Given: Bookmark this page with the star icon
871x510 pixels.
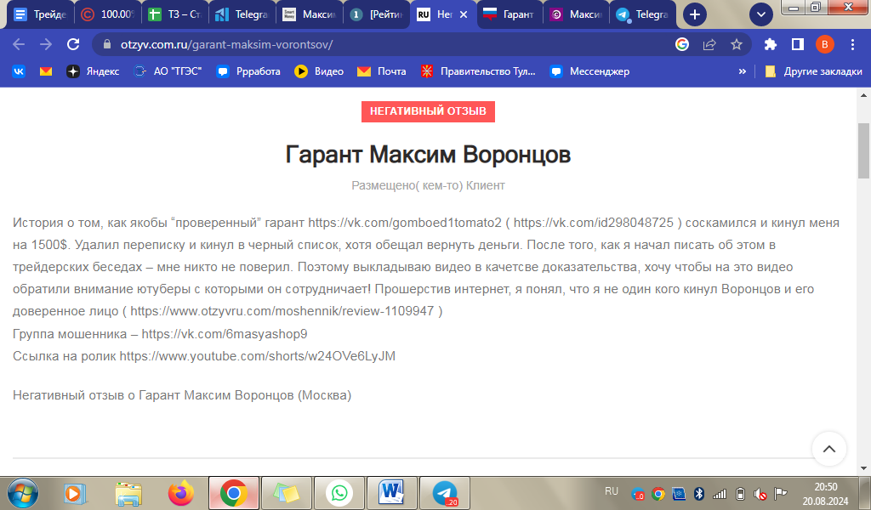Looking at the screenshot, I should click(736, 44).
